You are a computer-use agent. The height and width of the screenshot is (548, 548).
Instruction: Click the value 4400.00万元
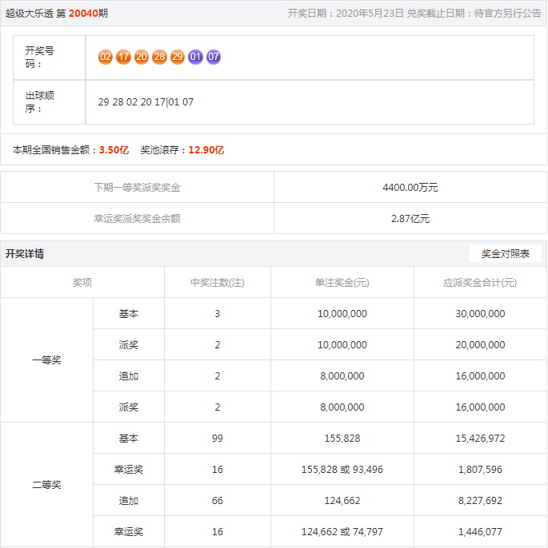[x=410, y=187]
